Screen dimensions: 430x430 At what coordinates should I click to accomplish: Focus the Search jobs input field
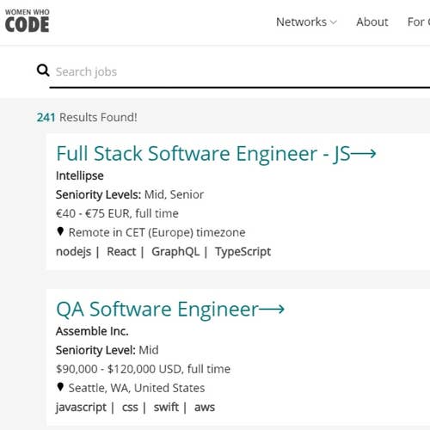[x=240, y=71]
